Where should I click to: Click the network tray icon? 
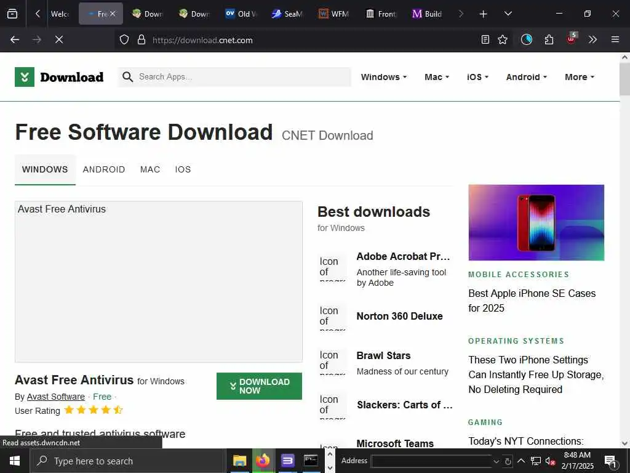pos(536,461)
